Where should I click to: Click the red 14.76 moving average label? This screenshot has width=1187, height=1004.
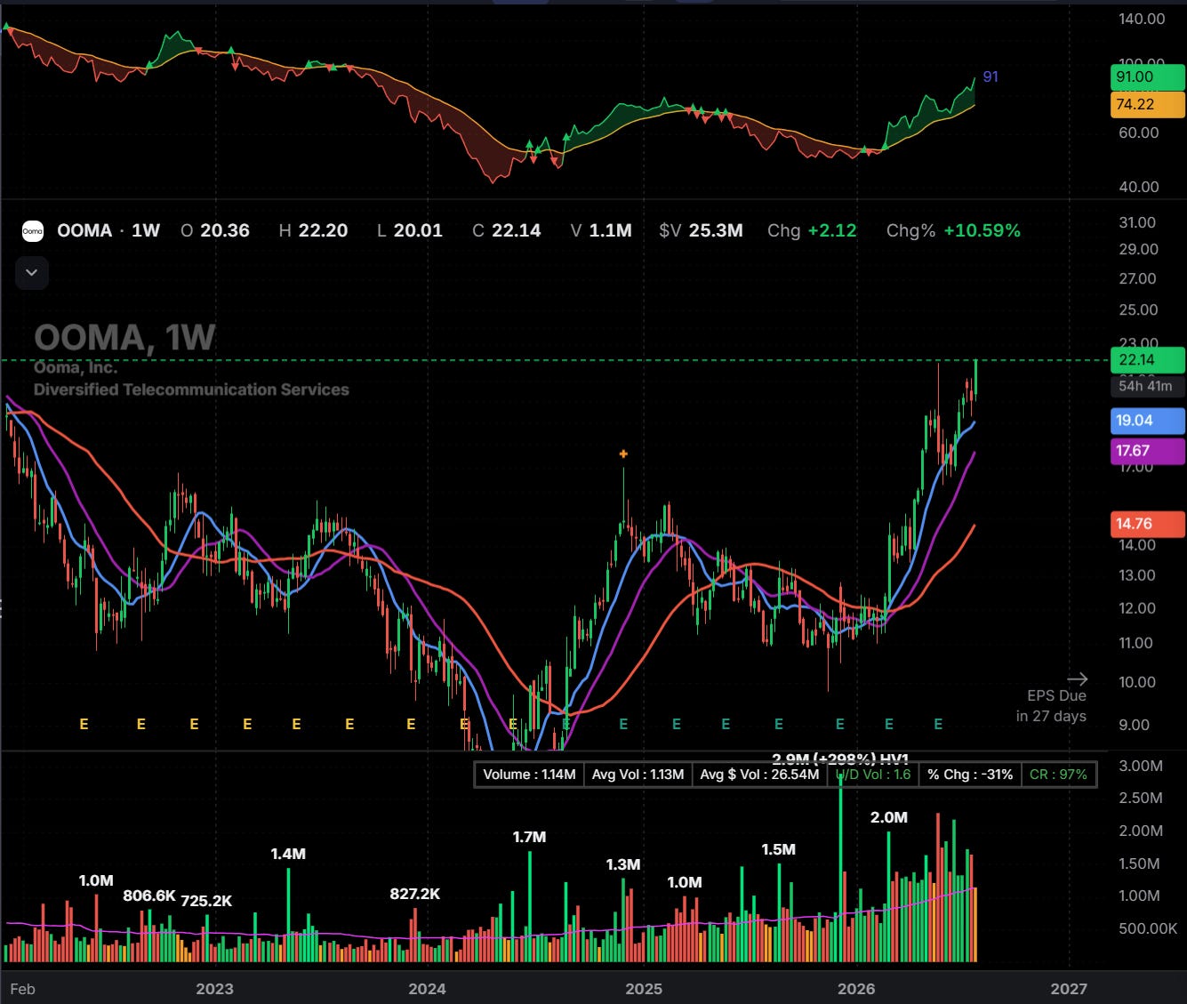1147,524
